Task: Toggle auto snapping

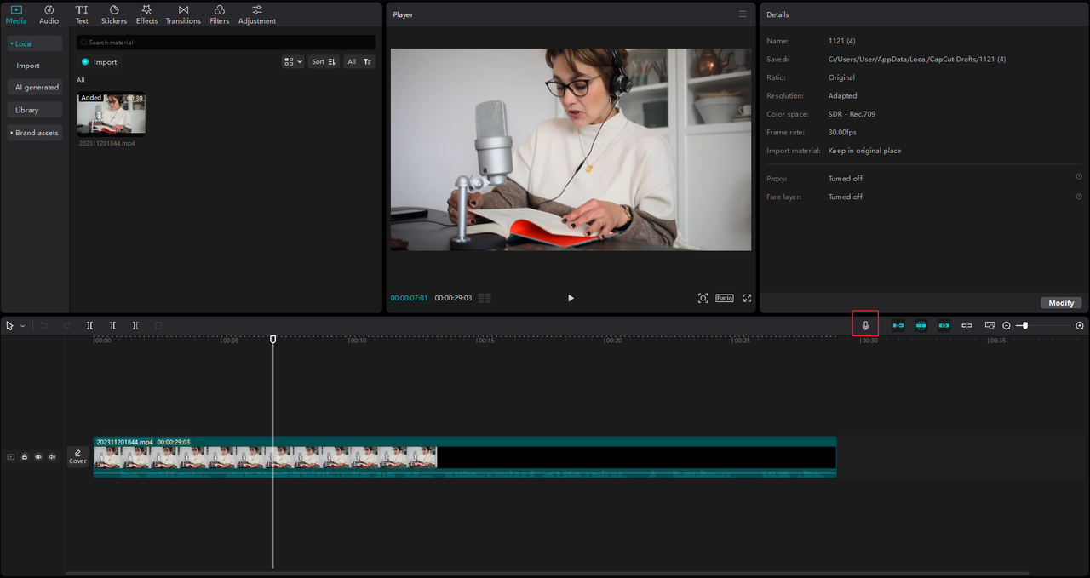Action: click(921, 326)
